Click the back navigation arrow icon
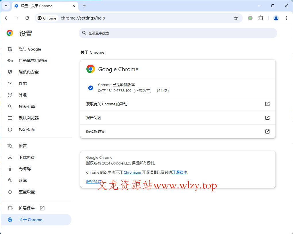 (7, 18)
